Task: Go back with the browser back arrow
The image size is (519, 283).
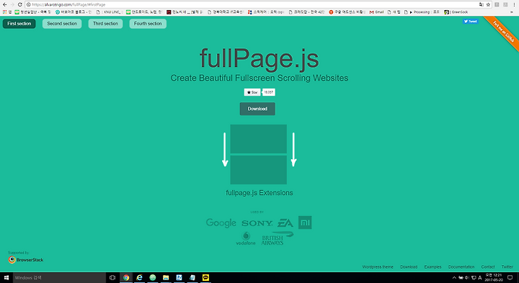Action: 4,4
